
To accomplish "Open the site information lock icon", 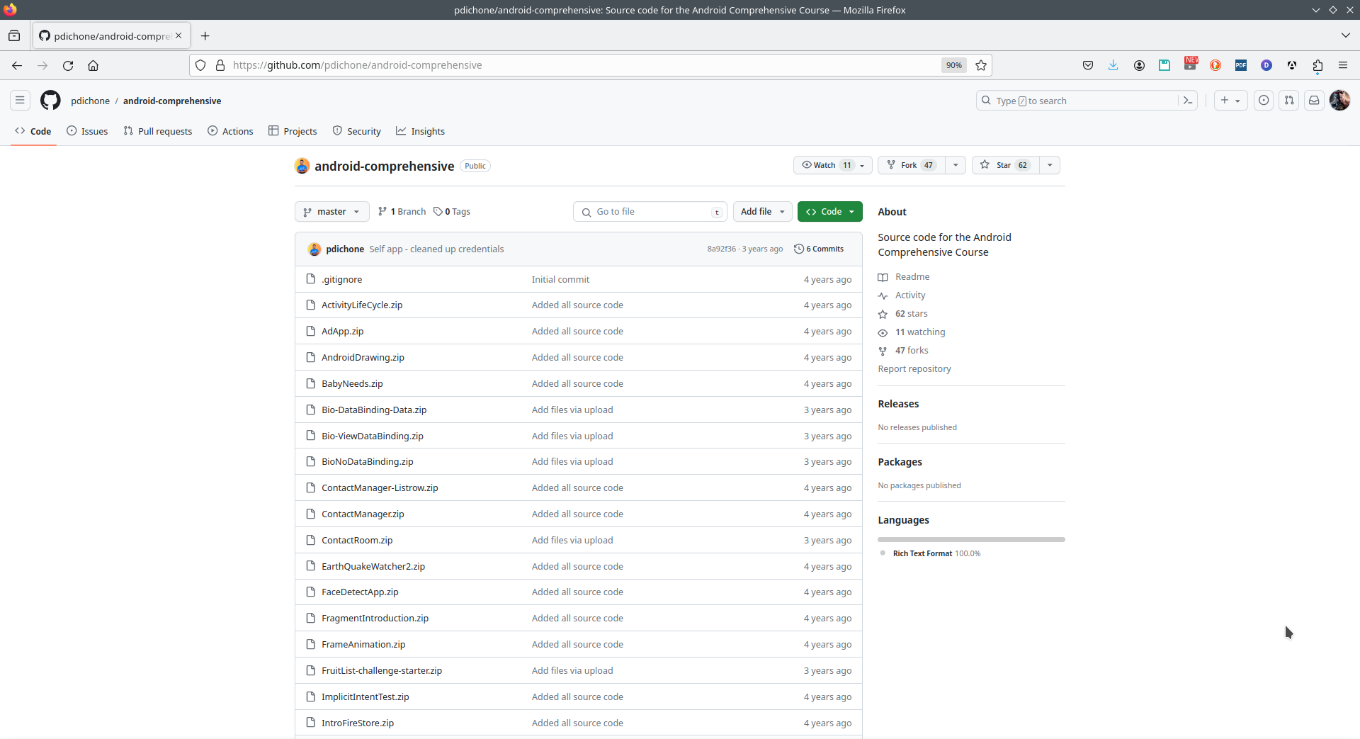I will [220, 65].
